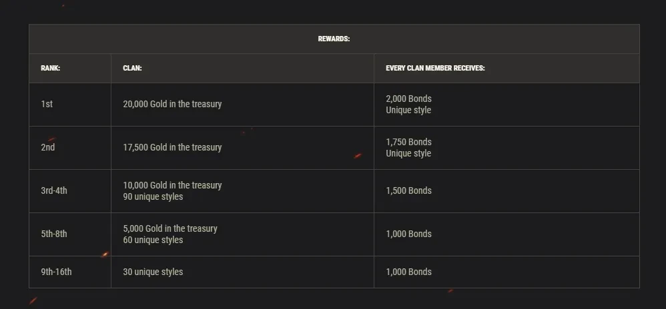Click the 10,000 Gold in the treasury text
Image resolution: width=666 pixels, height=309 pixels.
pyautogui.click(x=172, y=185)
